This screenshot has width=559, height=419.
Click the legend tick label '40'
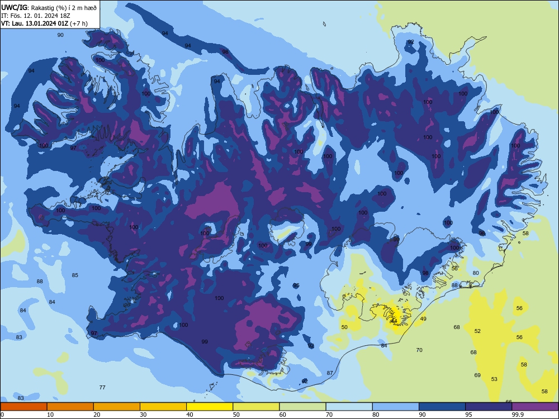(190, 415)
